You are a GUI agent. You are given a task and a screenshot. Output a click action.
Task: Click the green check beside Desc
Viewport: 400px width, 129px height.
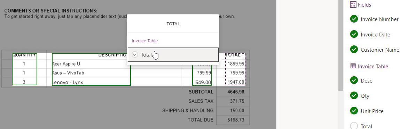pos(354,80)
